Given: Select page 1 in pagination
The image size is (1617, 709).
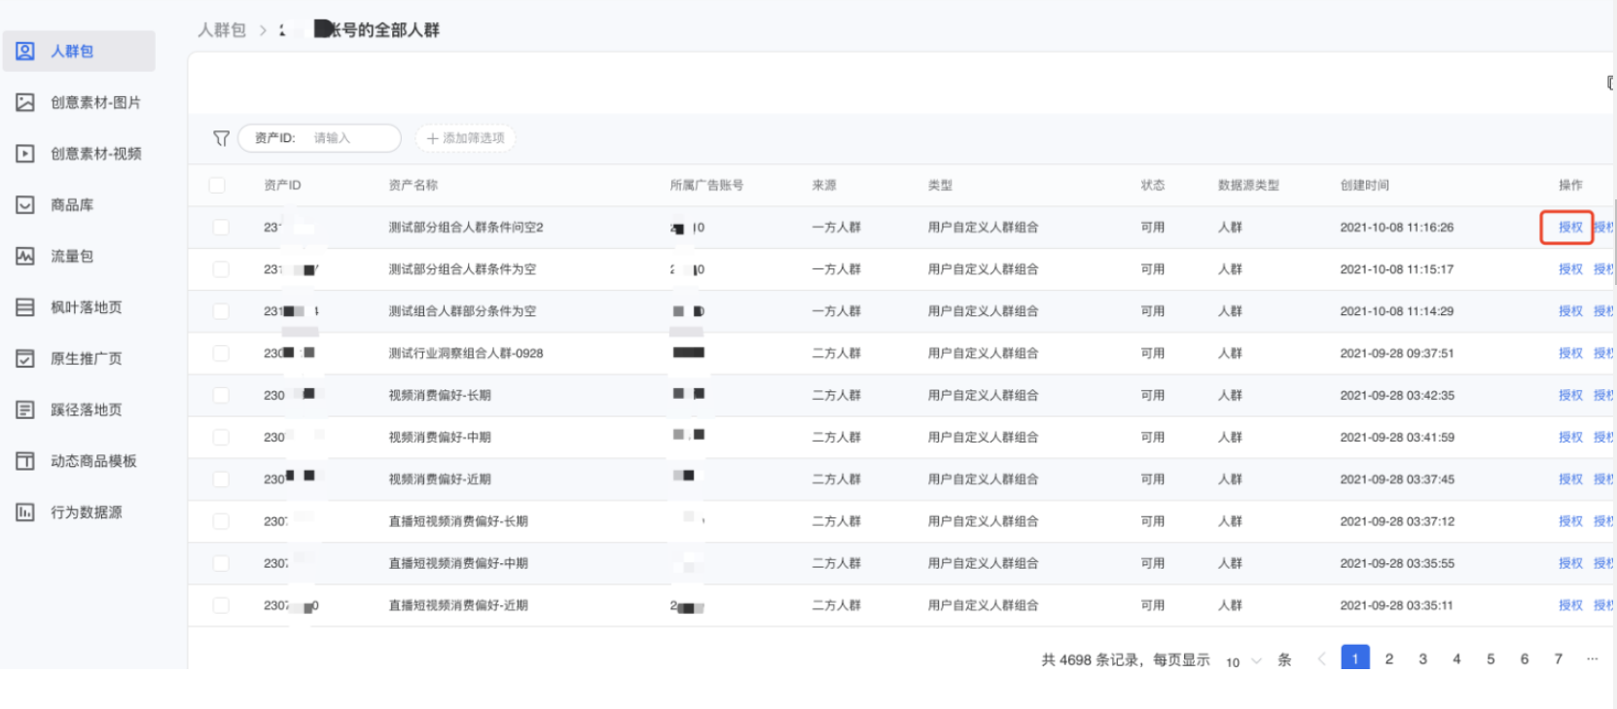Looking at the screenshot, I should 1355,658.
